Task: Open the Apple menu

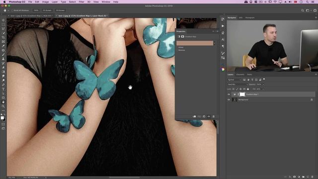Action: click(4, 2)
